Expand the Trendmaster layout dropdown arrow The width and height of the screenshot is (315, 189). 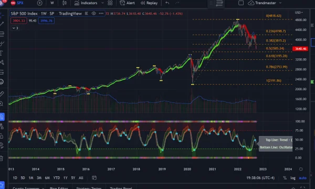(x=280, y=3)
